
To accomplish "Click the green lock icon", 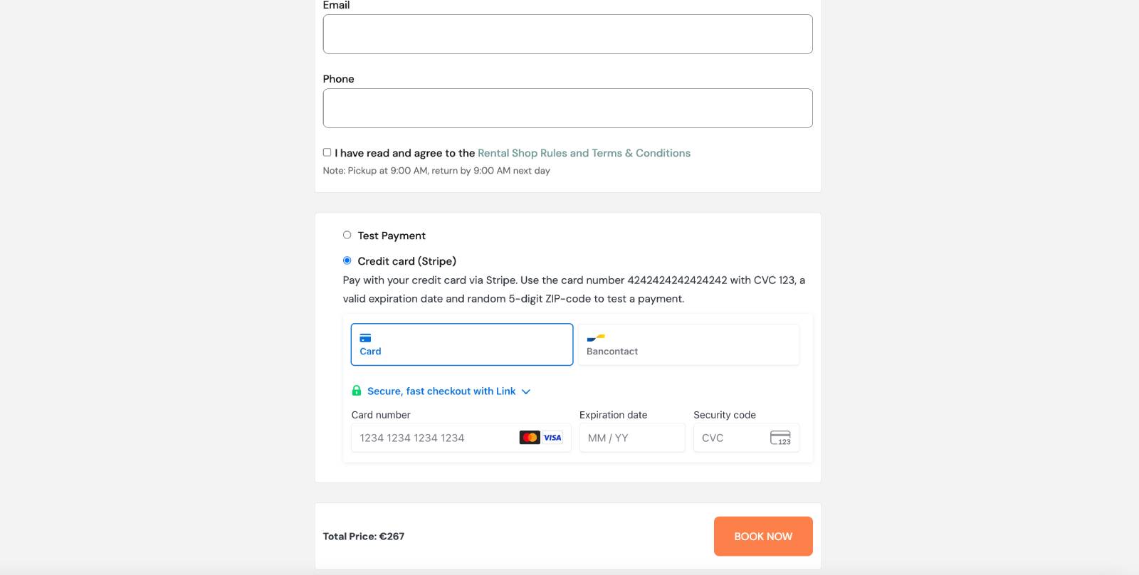I will coord(357,391).
